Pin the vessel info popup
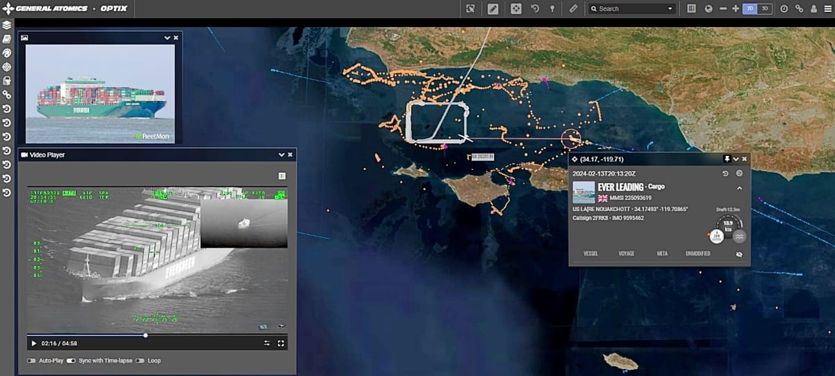835x376 pixels. click(x=727, y=159)
